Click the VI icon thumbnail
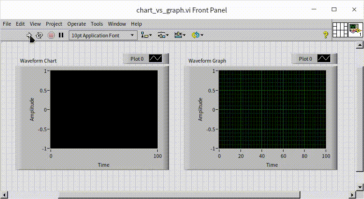Screen dimensions: 364x199 pyautogui.click(x=356, y=30)
